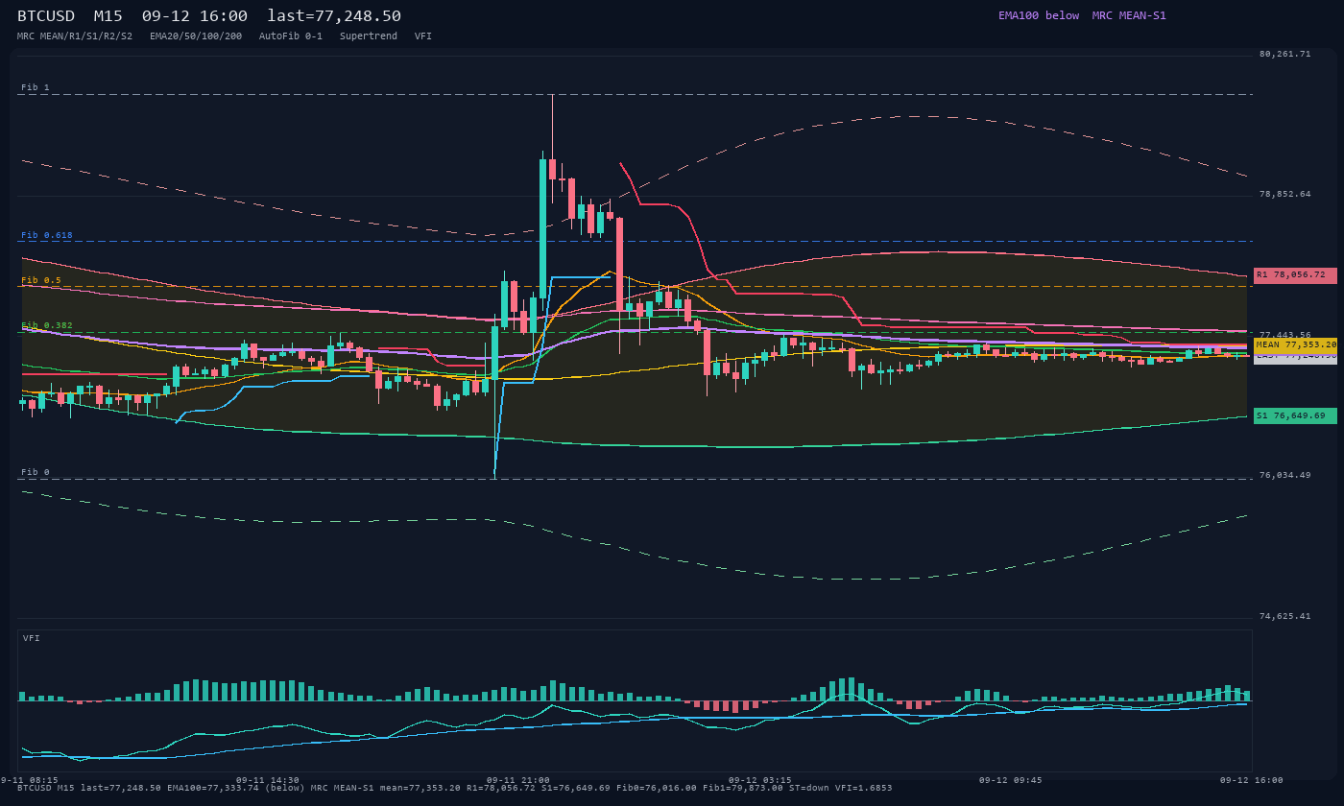Screen dimensions: 1344x806
Task: Click EMA100=77,333.74 in the bottom status line
Action: (x=213, y=788)
